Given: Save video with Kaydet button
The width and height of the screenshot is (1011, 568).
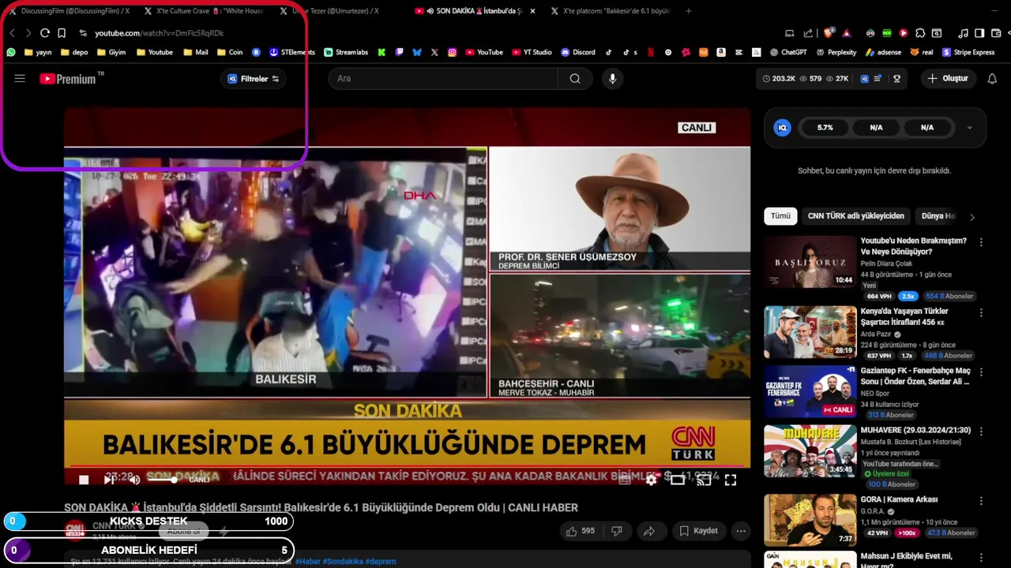Looking at the screenshot, I should pos(698,531).
